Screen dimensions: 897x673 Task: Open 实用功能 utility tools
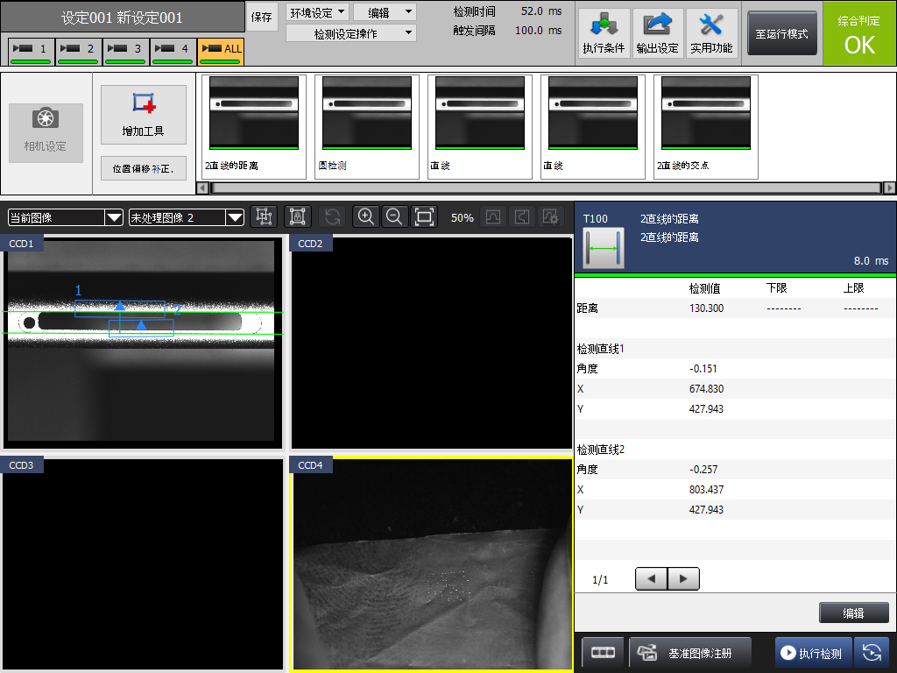pyautogui.click(x=711, y=34)
